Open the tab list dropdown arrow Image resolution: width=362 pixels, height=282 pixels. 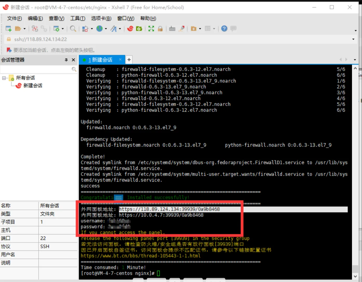355,60
